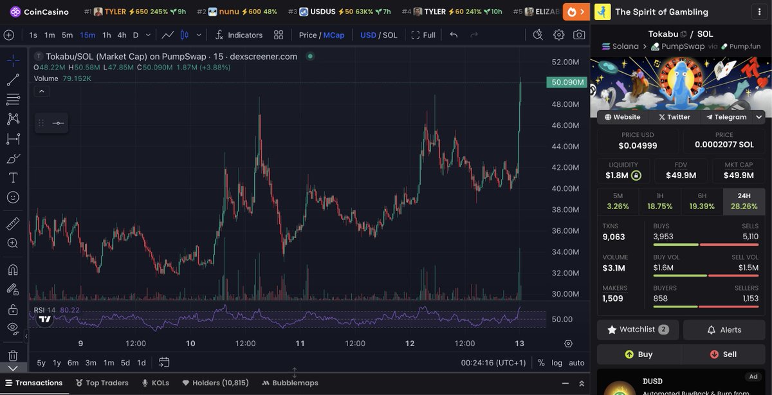The height and width of the screenshot is (395, 772).
Task: Set chart range to 5d
Action: click(x=125, y=363)
